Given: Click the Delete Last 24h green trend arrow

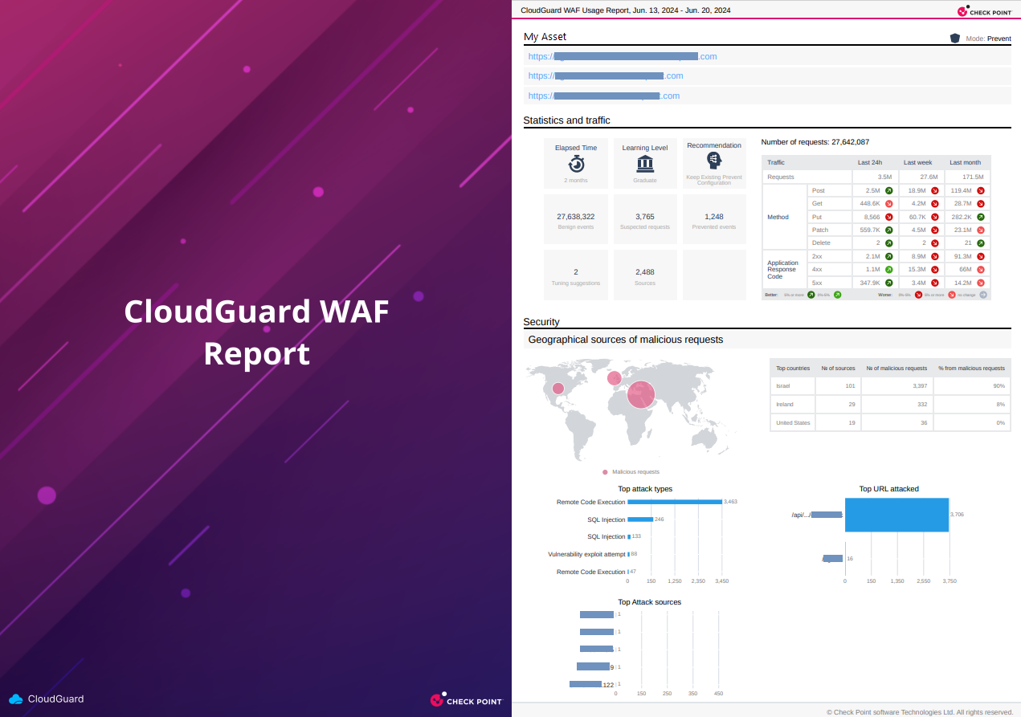Looking at the screenshot, I should [x=889, y=242].
